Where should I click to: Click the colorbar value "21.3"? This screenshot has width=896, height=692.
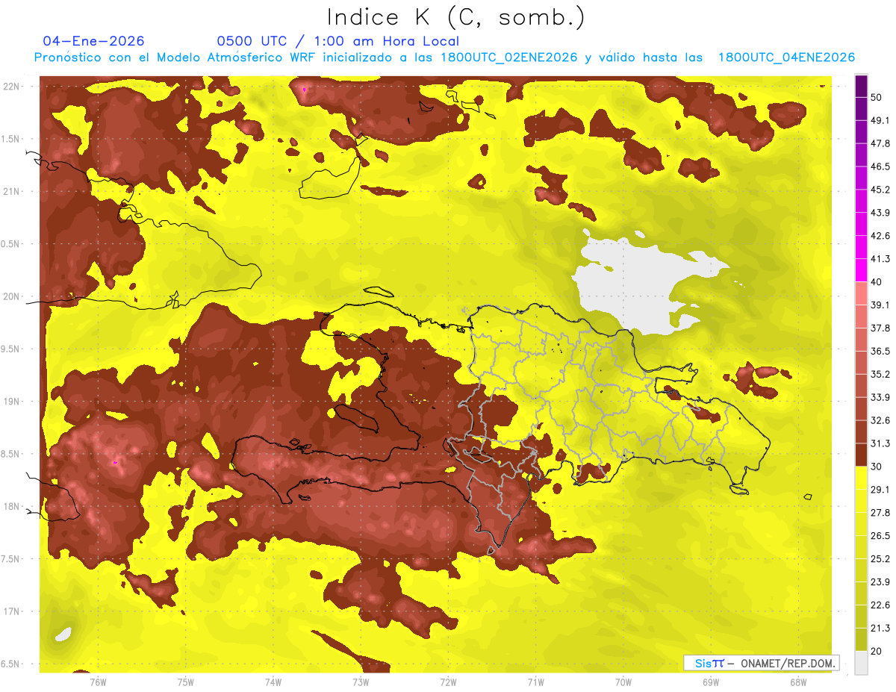click(x=880, y=627)
